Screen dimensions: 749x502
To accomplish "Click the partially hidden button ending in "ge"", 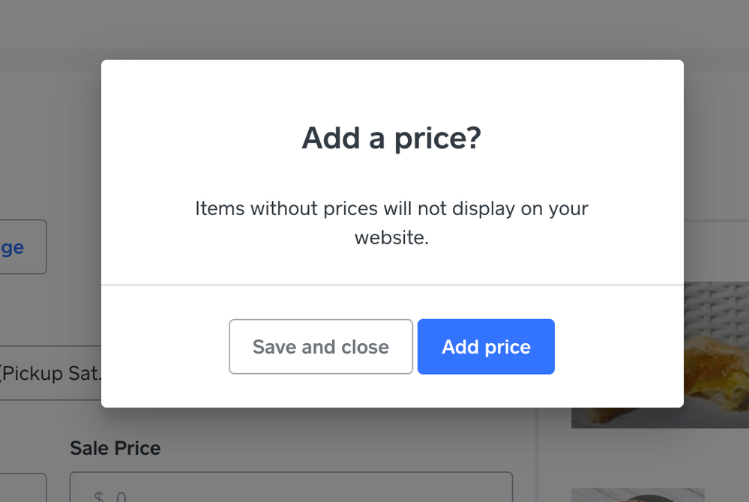I will (x=21, y=247).
